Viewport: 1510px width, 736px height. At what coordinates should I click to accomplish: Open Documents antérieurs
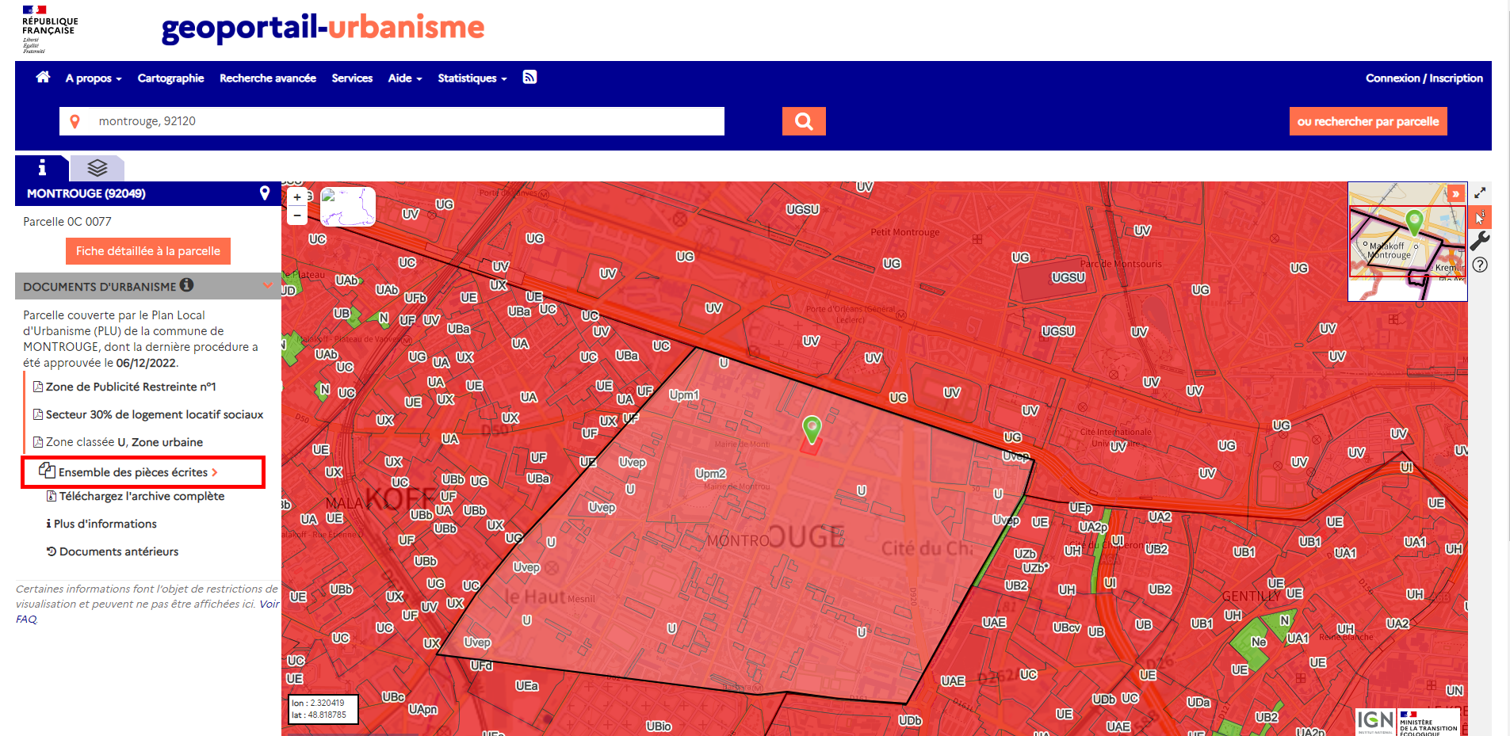[113, 551]
